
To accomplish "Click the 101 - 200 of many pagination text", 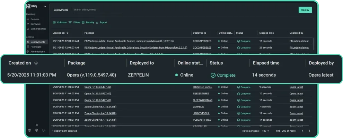I will 286,131.
